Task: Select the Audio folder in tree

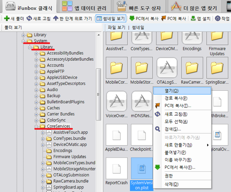Action: [52, 90]
